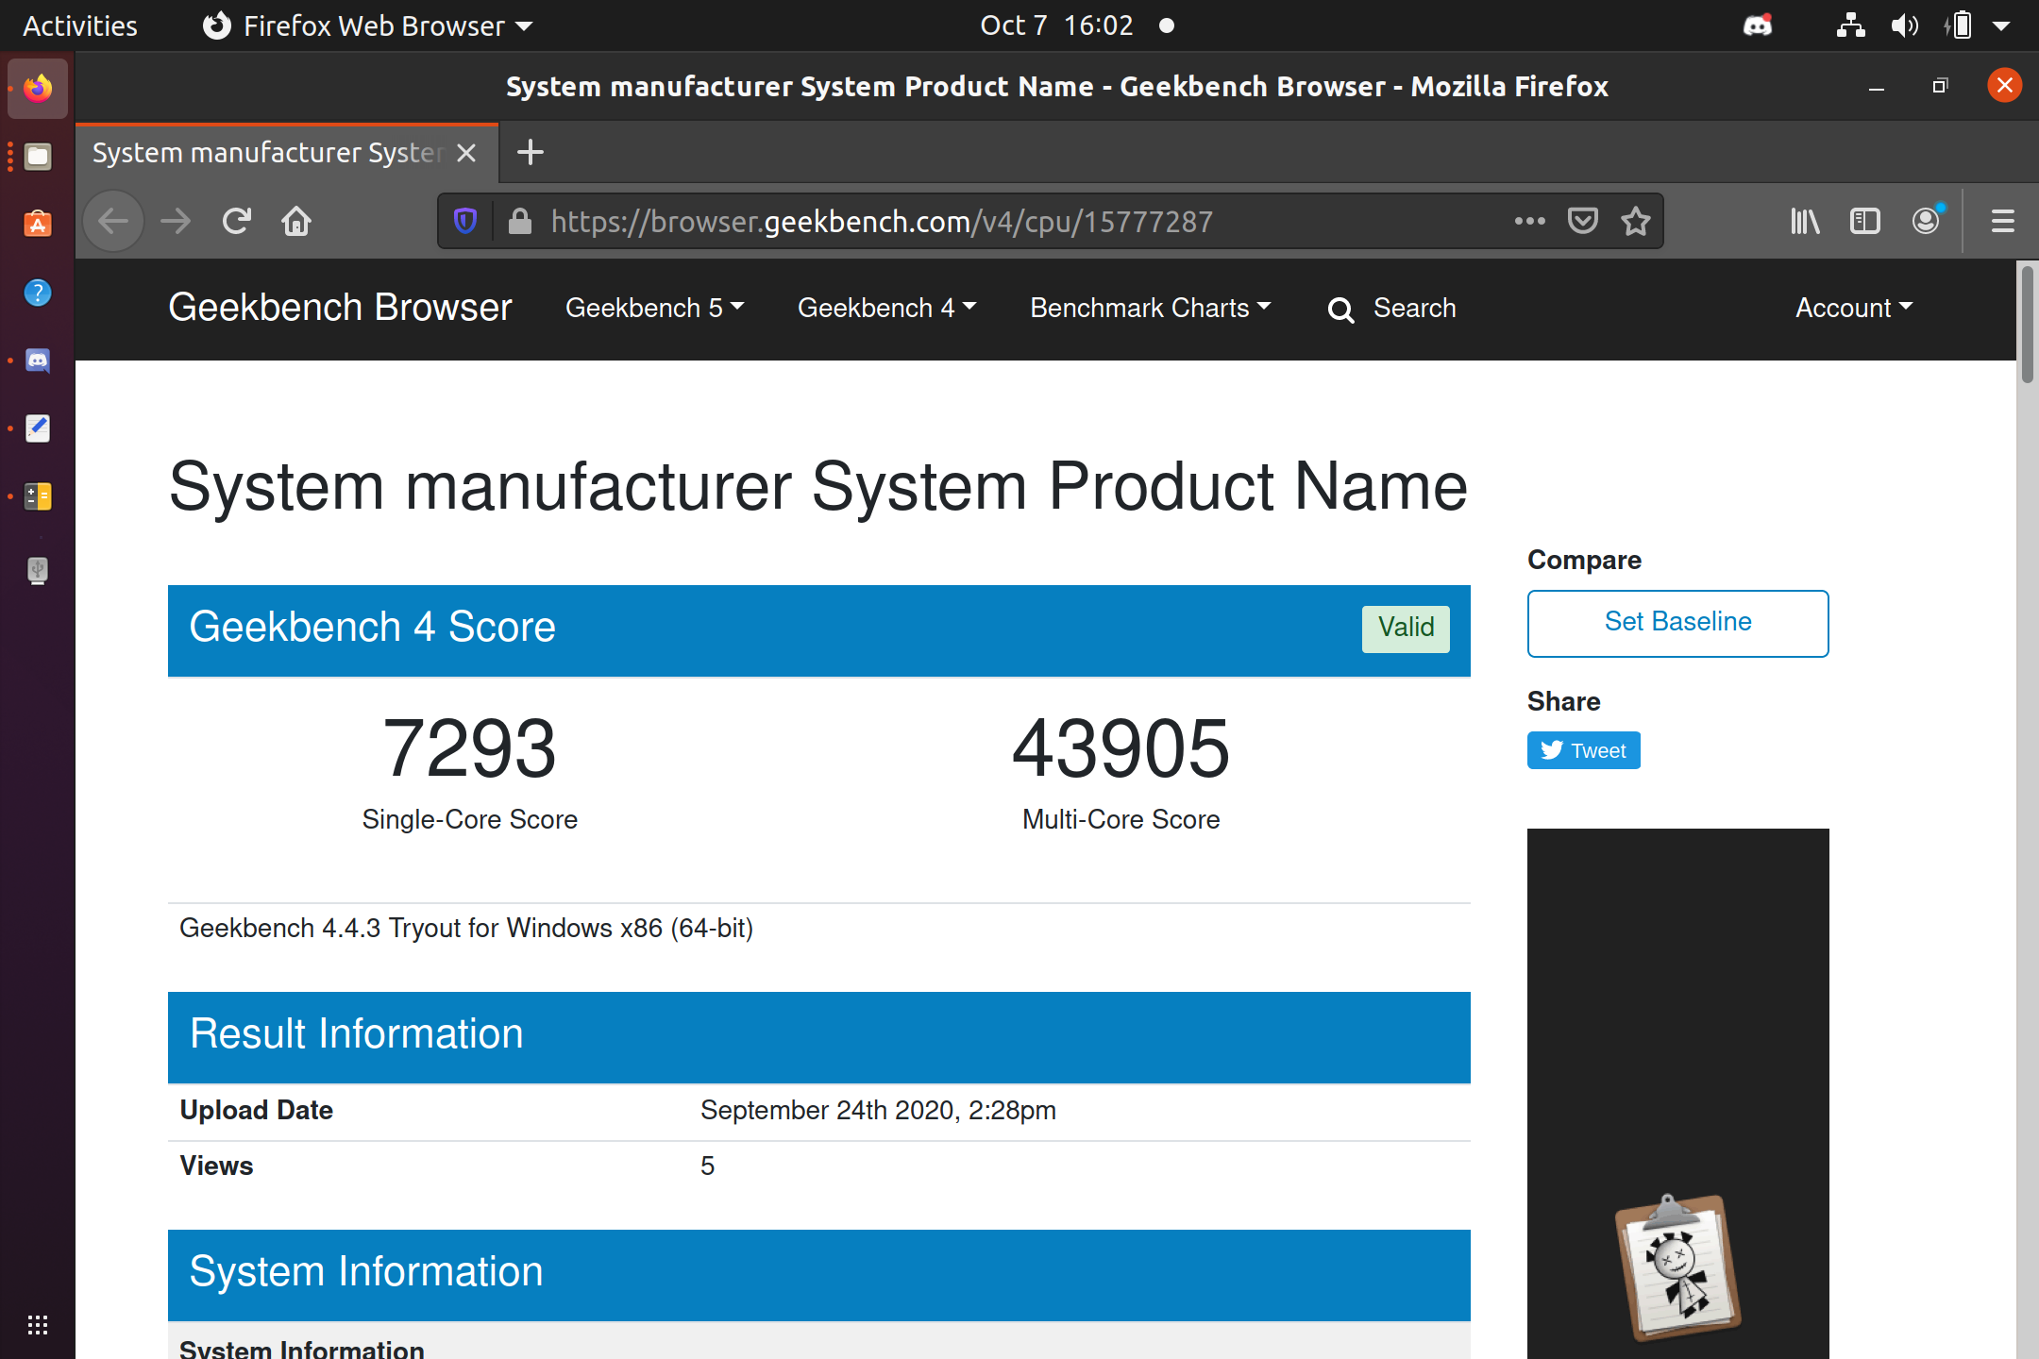The height and width of the screenshot is (1359, 2039).
Task: Open the battery indicator in top bar
Action: [1959, 25]
